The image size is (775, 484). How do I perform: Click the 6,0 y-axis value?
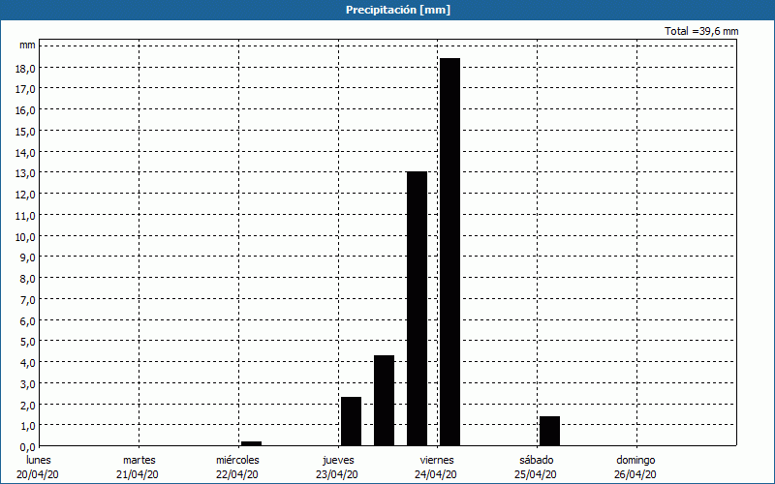[x=28, y=321]
